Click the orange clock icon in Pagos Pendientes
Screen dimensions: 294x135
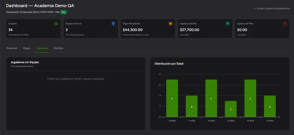pos(170,24)
